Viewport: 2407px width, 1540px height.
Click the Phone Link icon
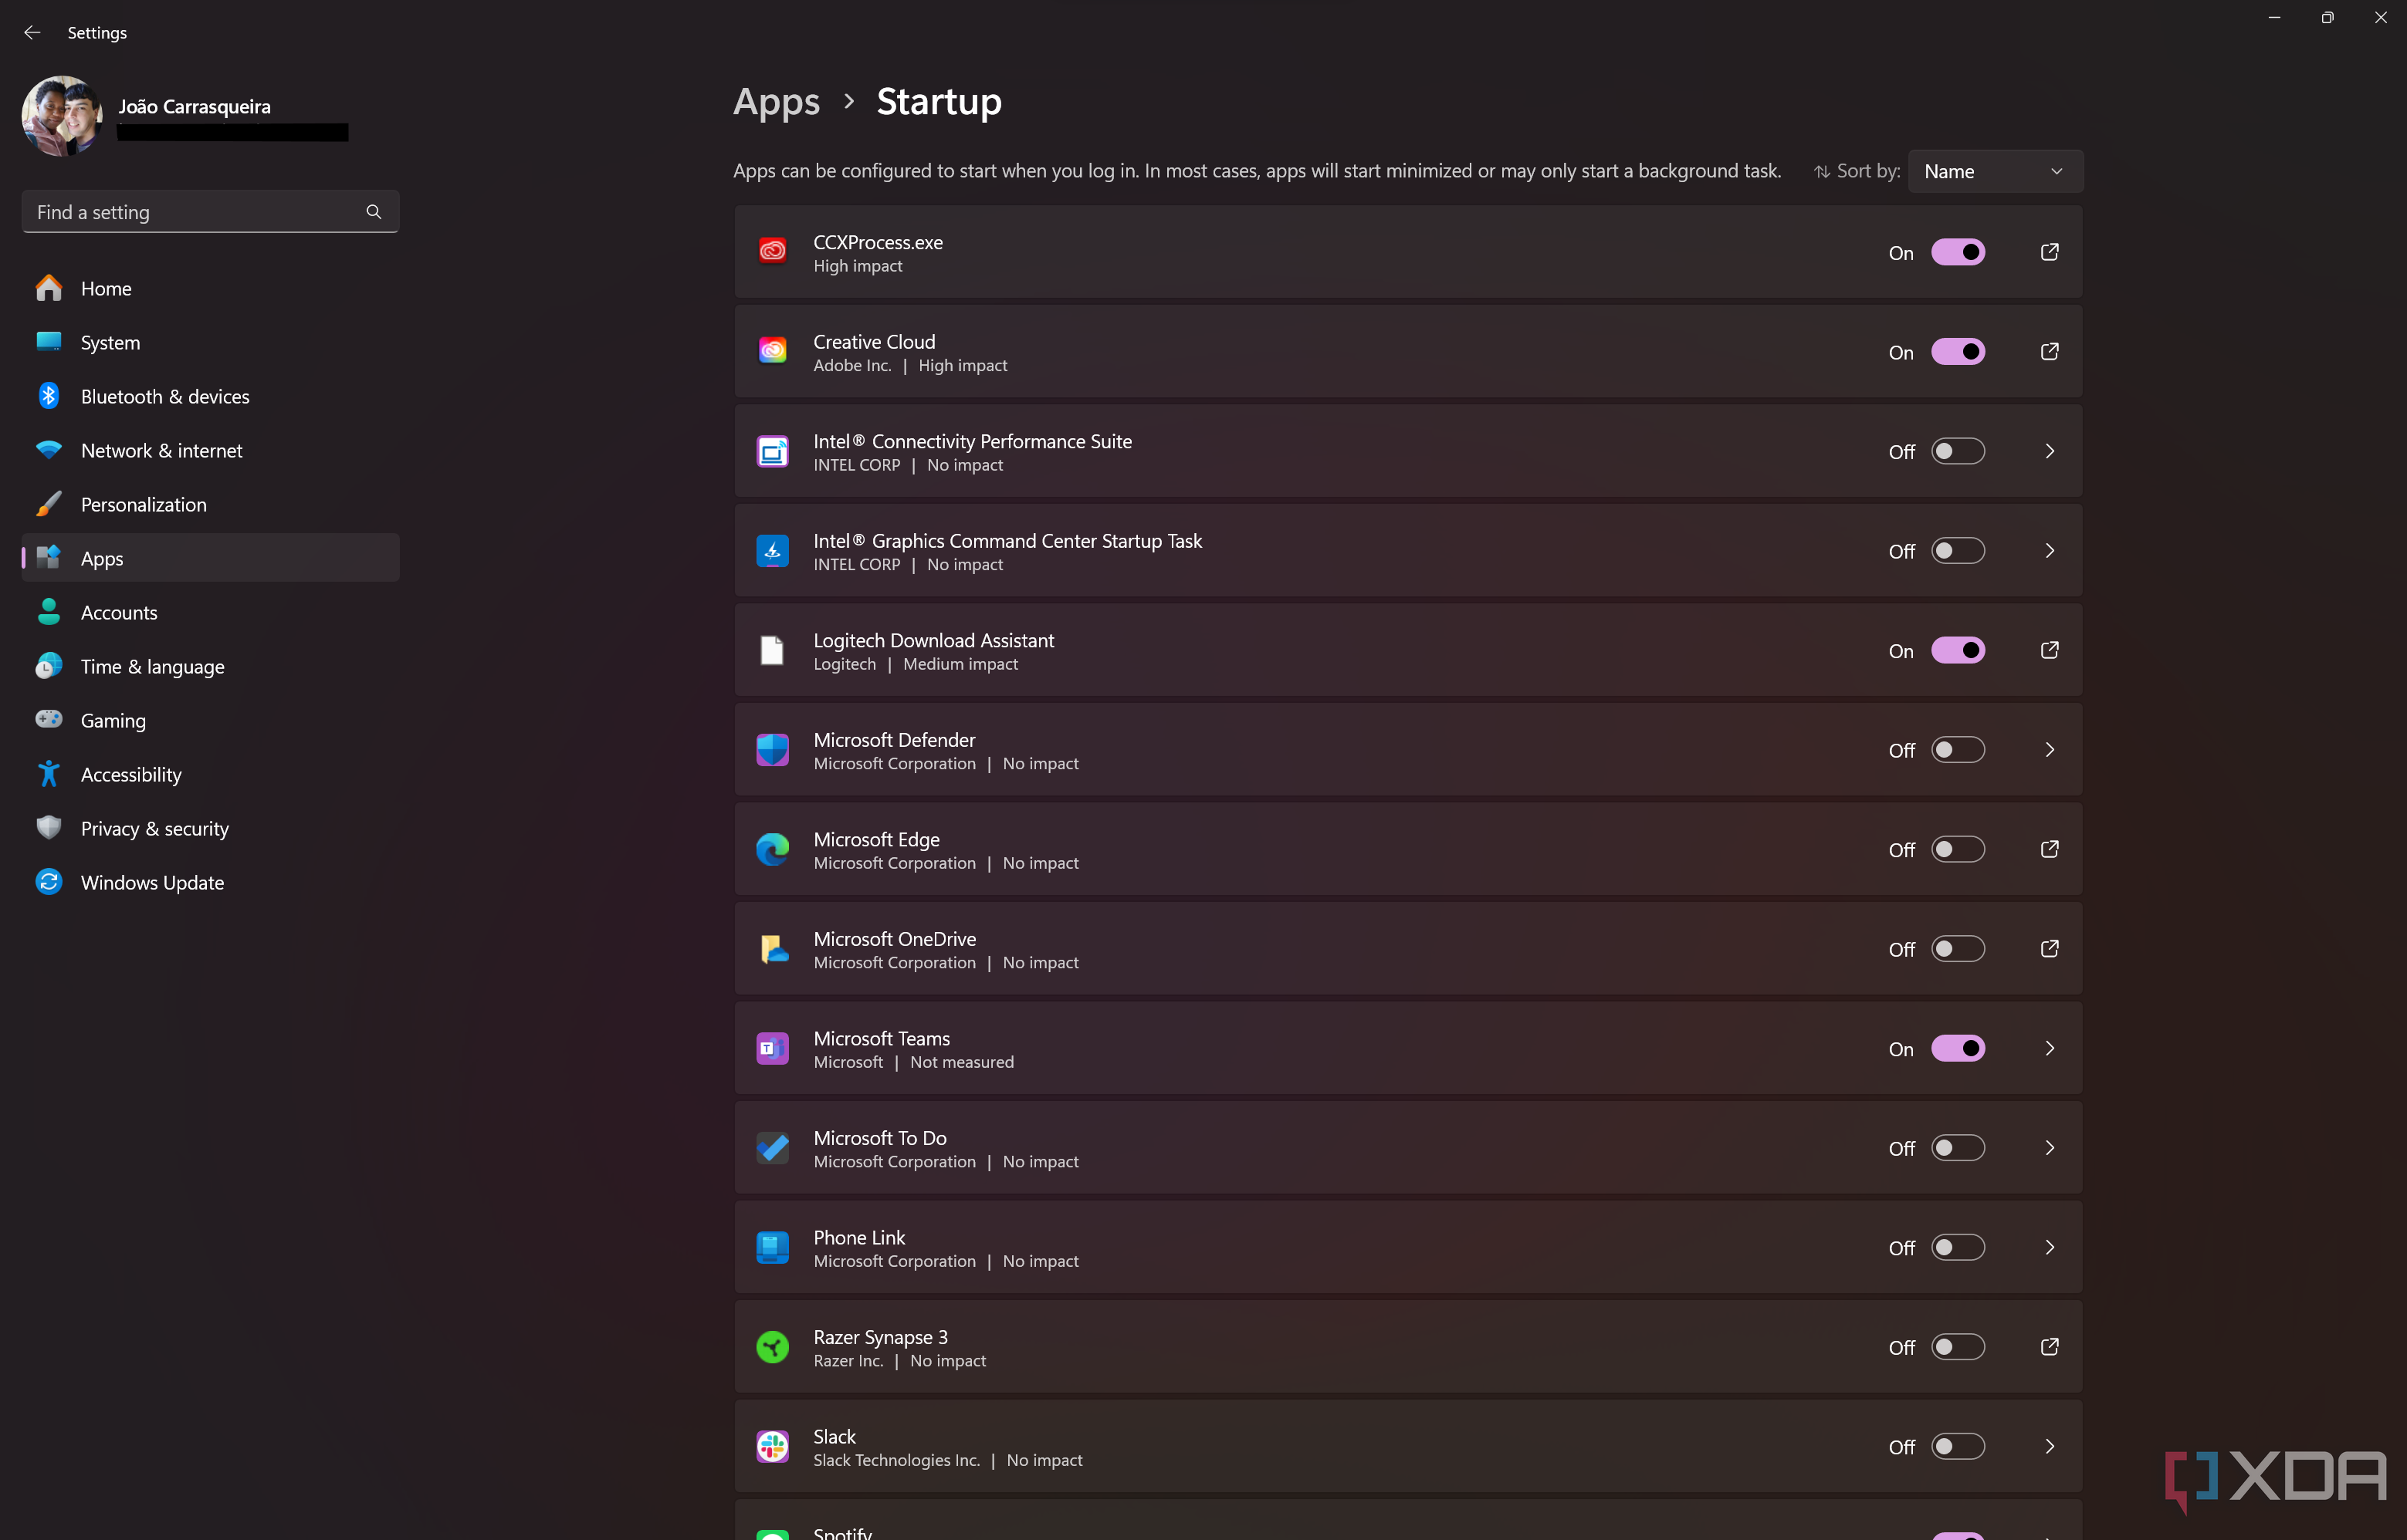772,1247
